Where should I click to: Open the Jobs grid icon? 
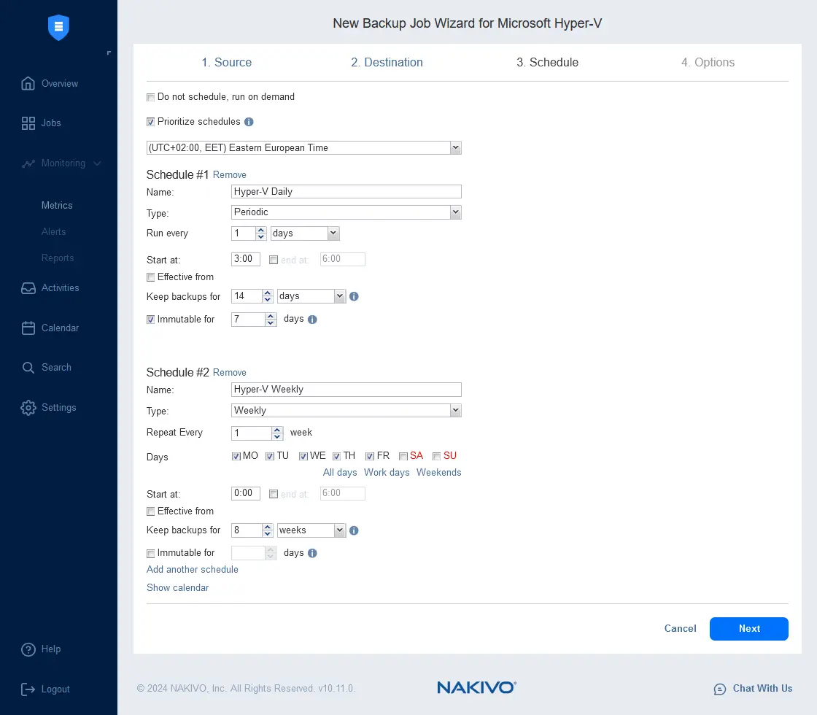click(28, 123)
